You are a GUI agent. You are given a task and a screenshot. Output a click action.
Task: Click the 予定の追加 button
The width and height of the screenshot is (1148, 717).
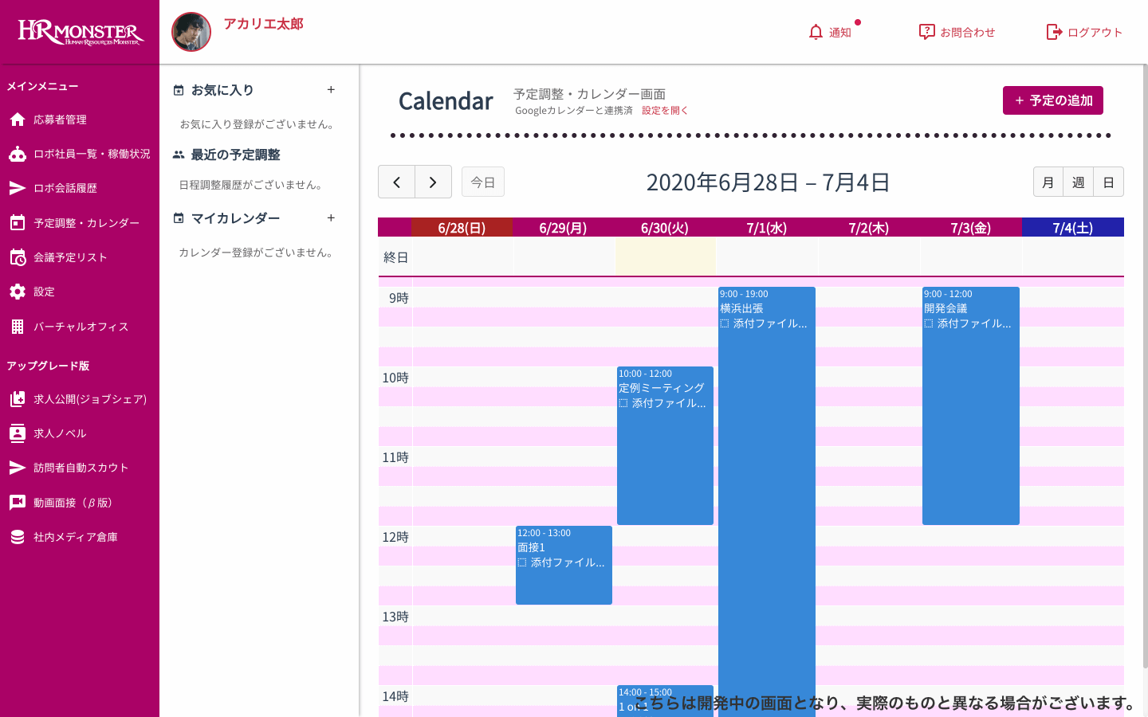coord(1053,100)
